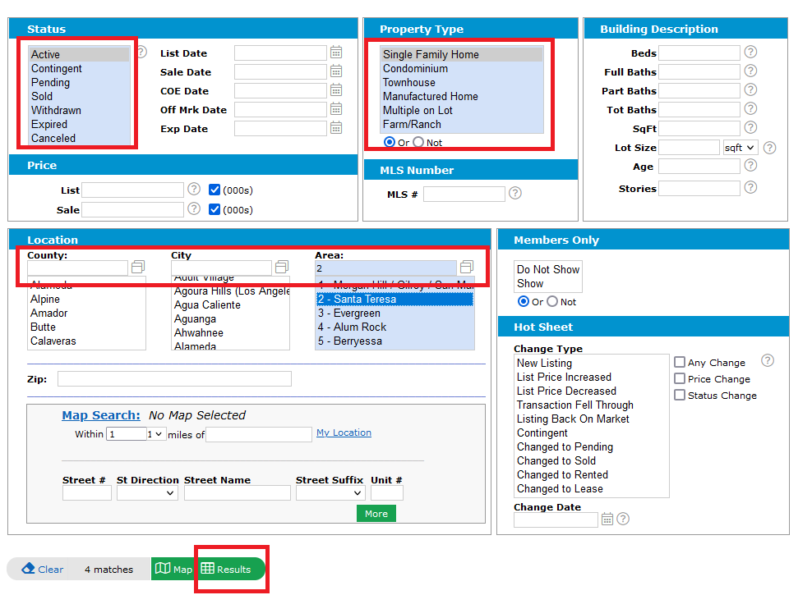Open the Map Search link
Screen dimensions: 812x595
point(101,415)
